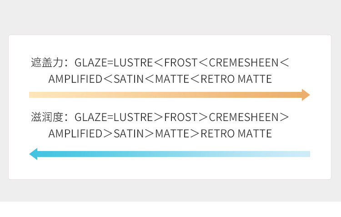Click FROST in the 遮盖力 line
This screenshot has width=341, height=217.
pyautogui.click(x=181, y=63)
